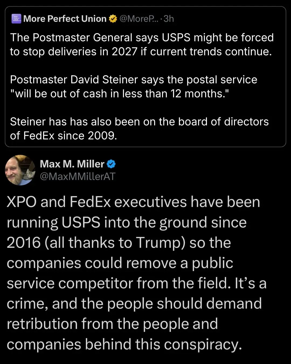
Task: Click the gold verified badge
Action: [x=113, y=19]
